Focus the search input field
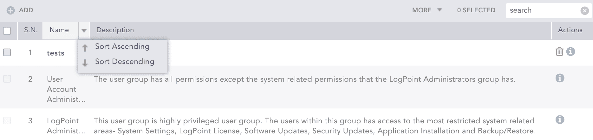593x140 pixels. 542,10
